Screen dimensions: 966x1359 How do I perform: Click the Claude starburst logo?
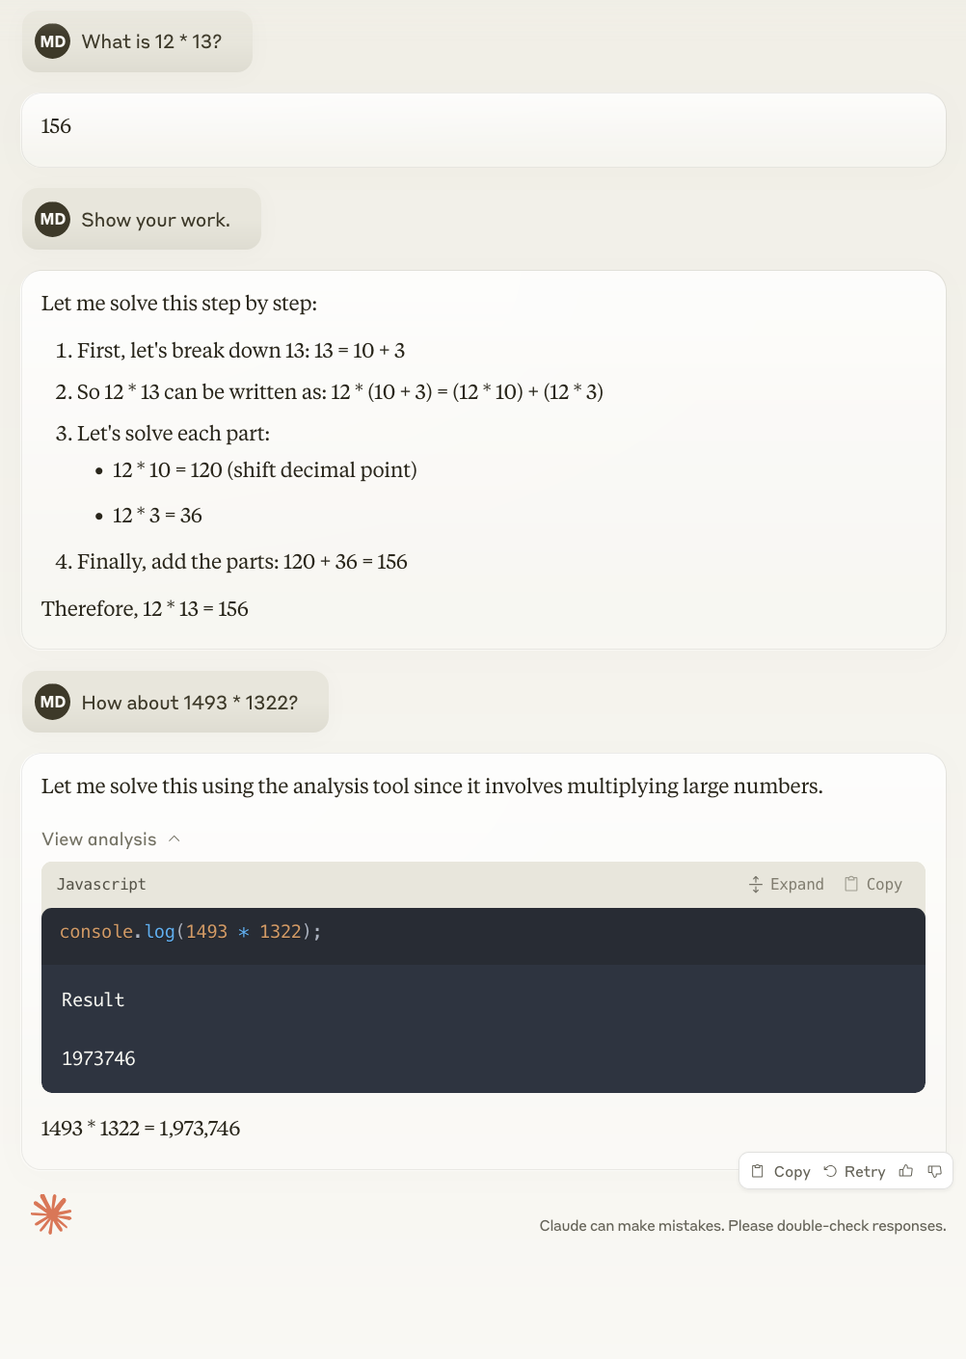pos(52,1214)
